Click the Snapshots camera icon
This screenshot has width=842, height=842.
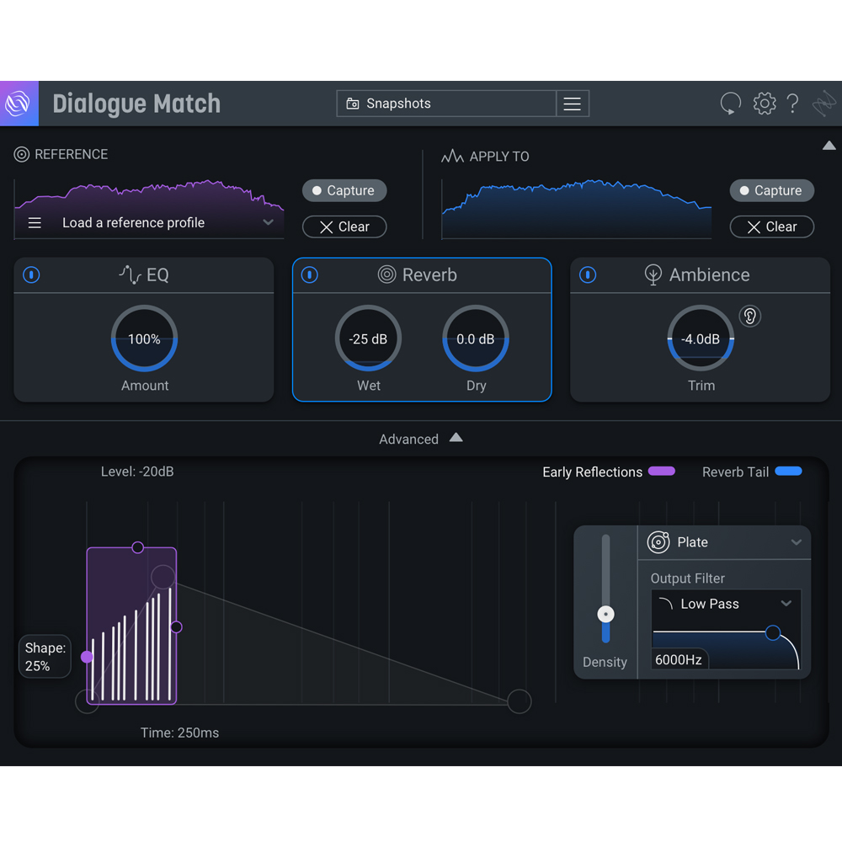353,104
